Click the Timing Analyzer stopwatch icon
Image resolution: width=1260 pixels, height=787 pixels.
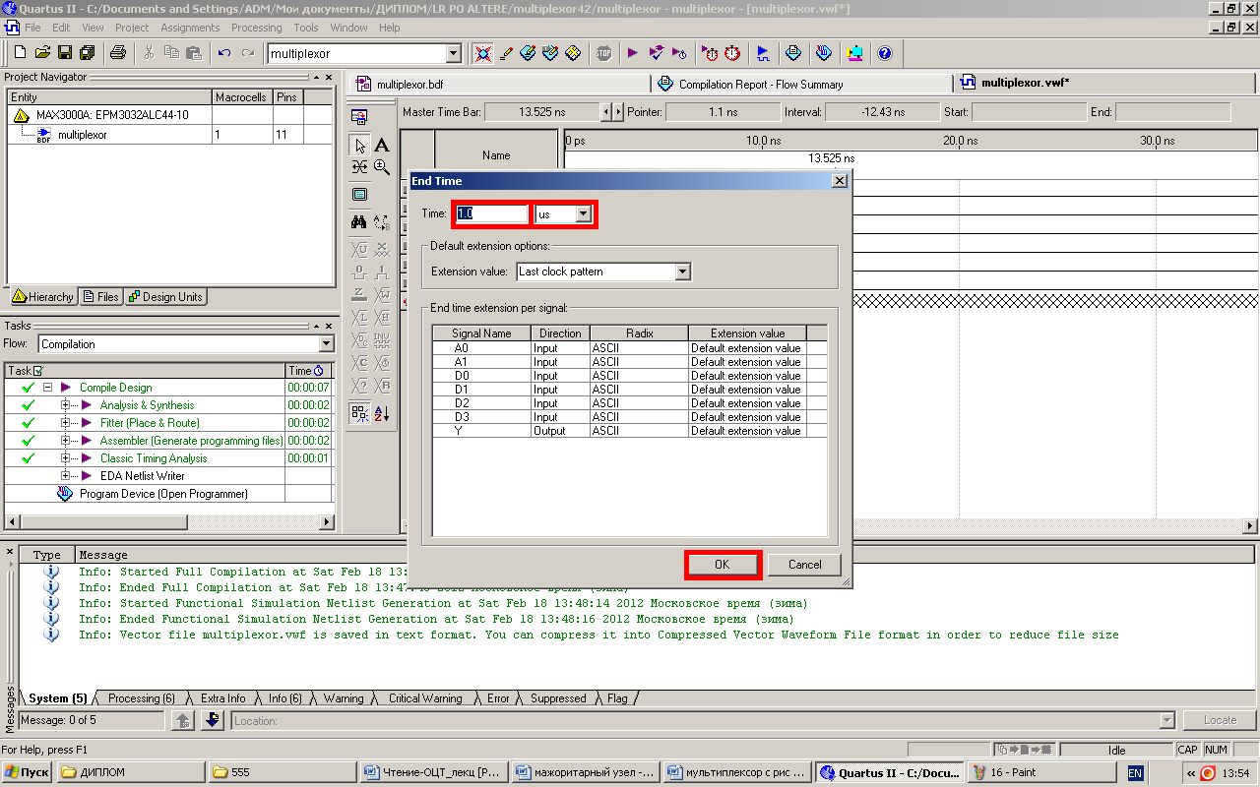(x=732, y=53)
